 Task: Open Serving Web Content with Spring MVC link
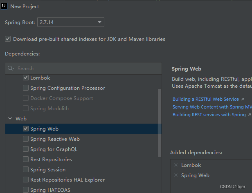coord(212,107)
